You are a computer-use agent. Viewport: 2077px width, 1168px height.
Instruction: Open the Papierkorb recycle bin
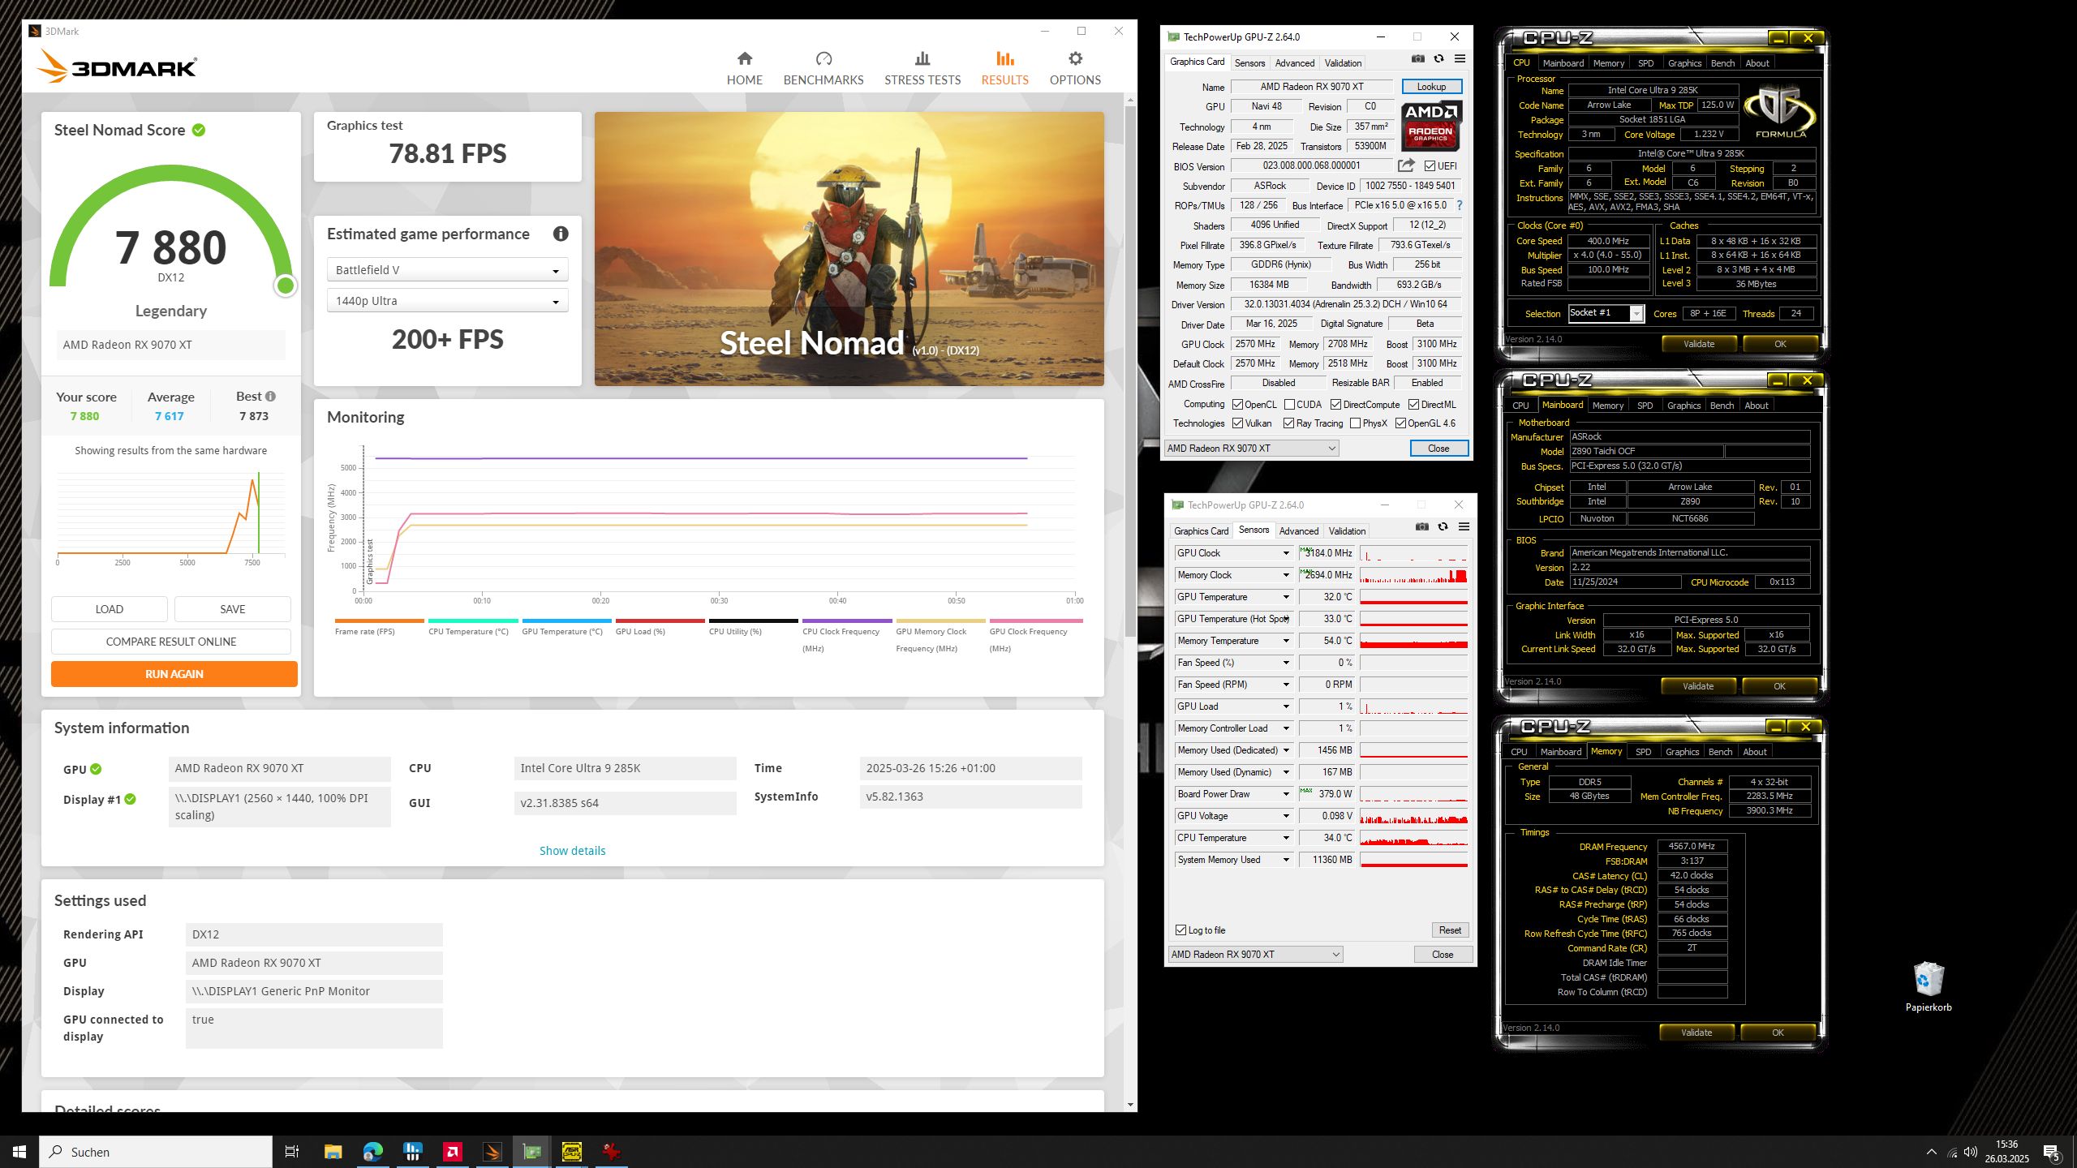tap(1928, 986)
